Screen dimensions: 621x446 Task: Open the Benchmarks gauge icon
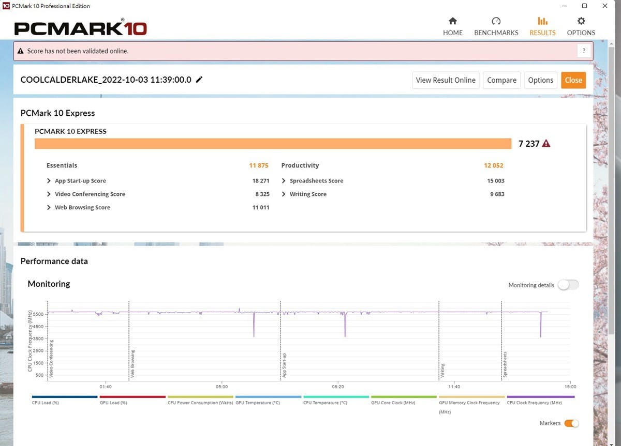496,21
